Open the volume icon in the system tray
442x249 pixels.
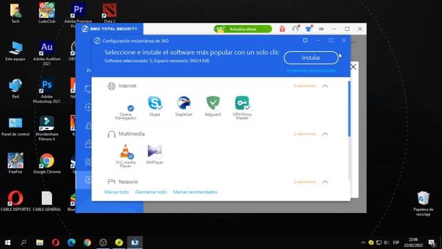(x=386, y=243)
